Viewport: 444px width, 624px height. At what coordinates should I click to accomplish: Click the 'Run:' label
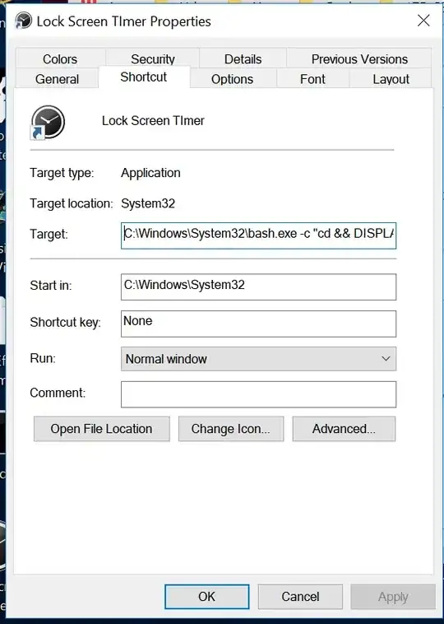(43, 358)
